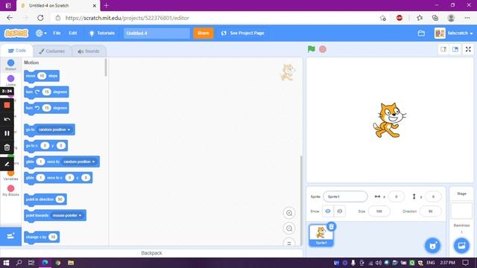The image size is (477, 268).
Task: Hide the sprite with crossed eye icon
Action: 340,211
